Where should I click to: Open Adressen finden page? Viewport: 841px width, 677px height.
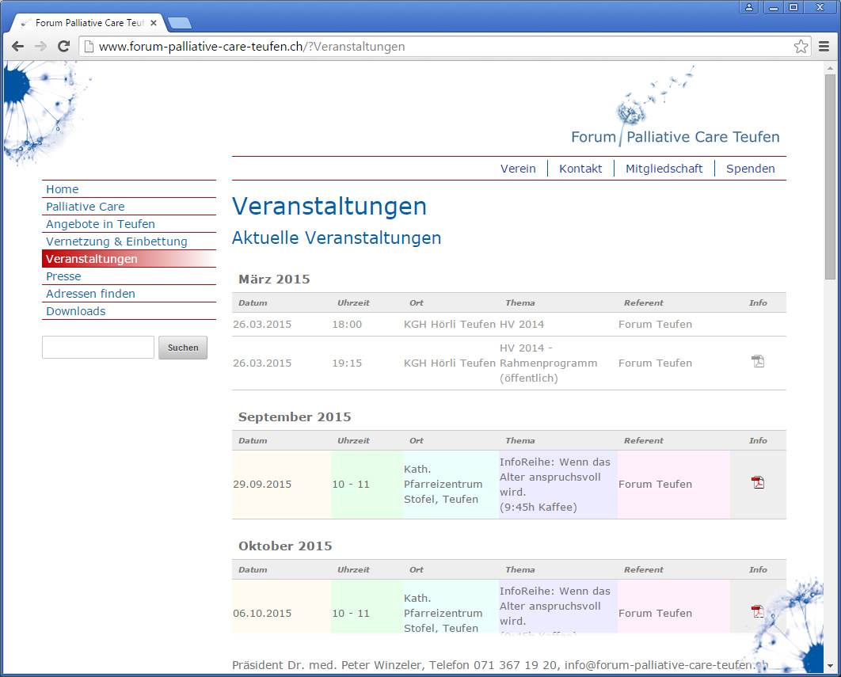coord(90,294)
